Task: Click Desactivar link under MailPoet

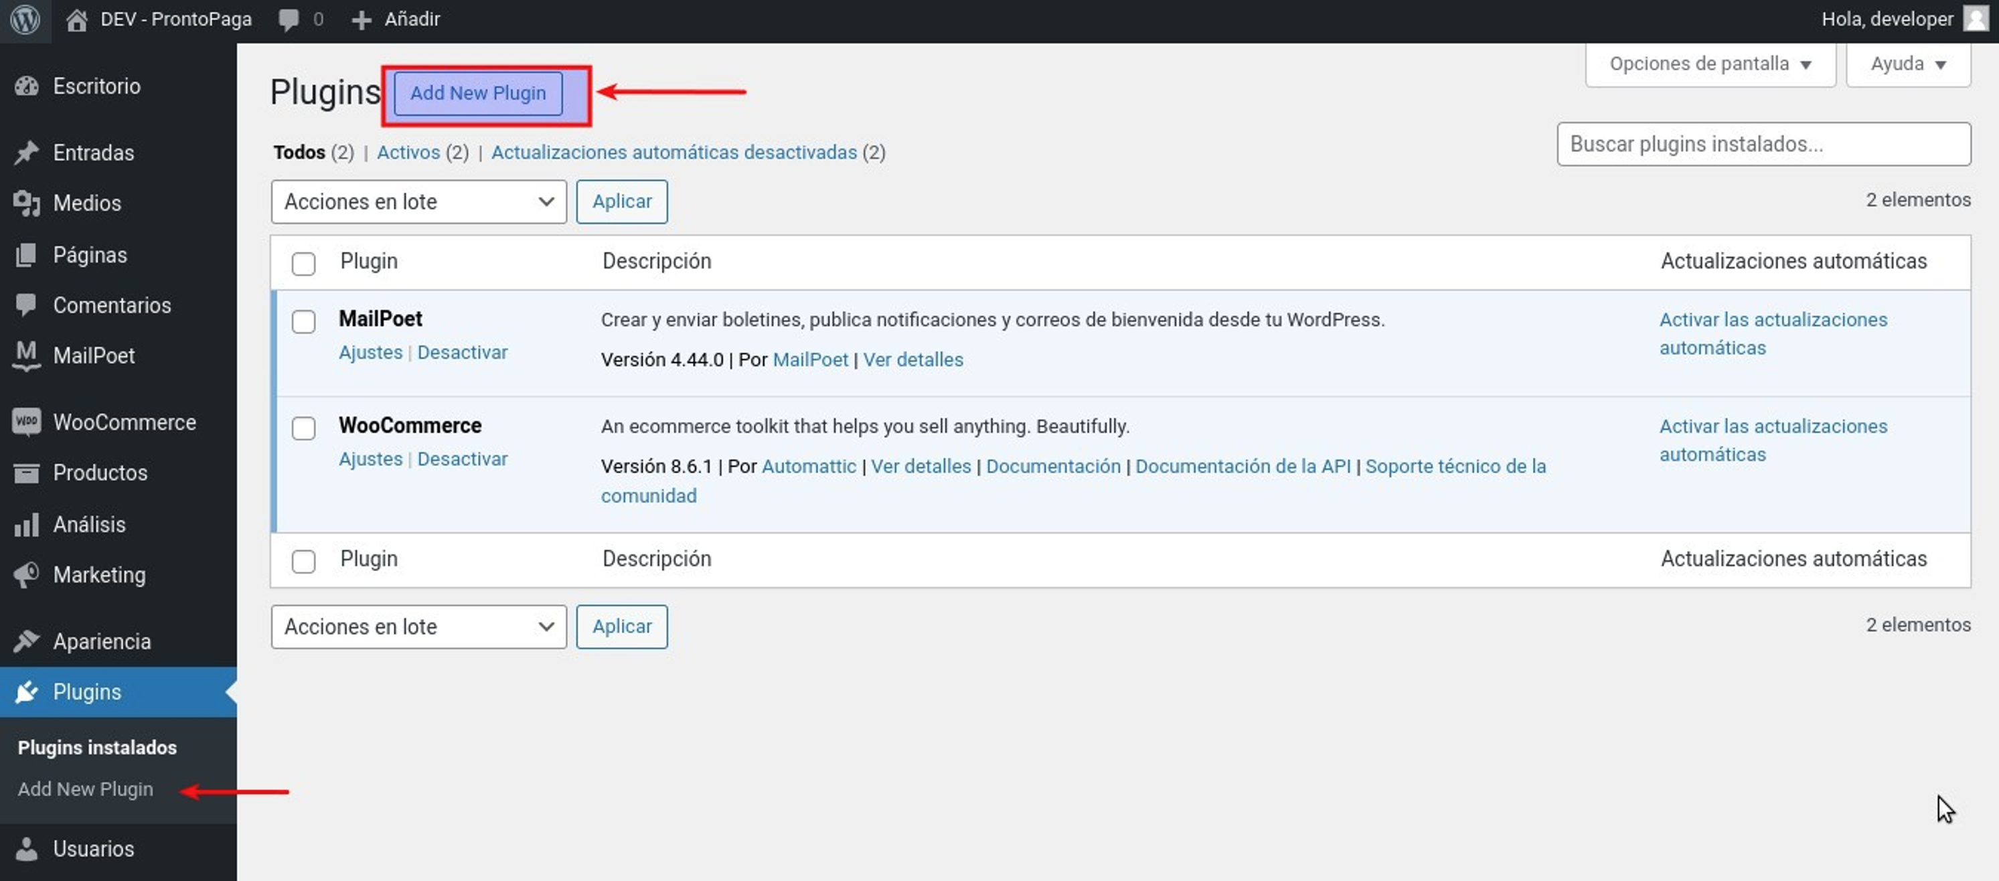Action: tap(463, 352)
